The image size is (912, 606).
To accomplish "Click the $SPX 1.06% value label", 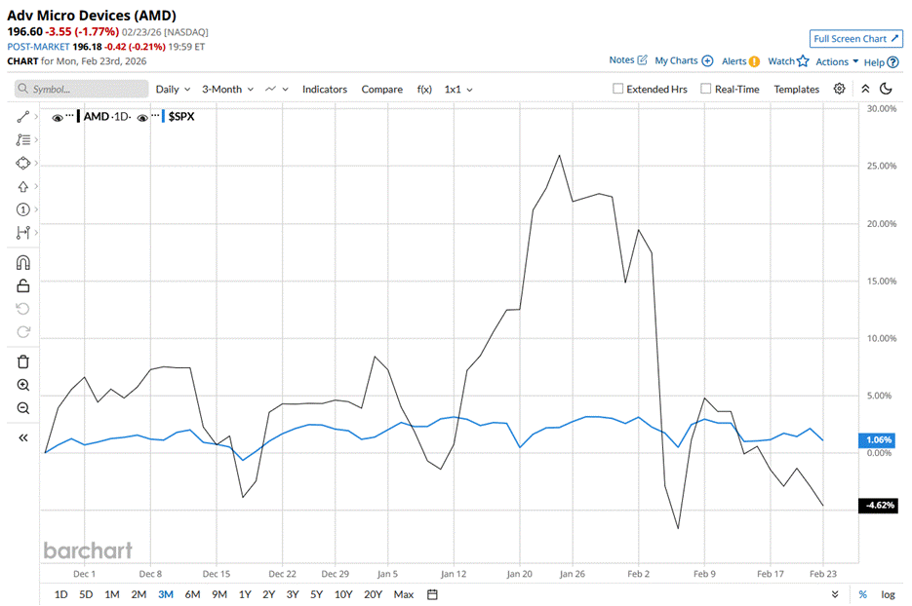I will (x=877, y=439).
